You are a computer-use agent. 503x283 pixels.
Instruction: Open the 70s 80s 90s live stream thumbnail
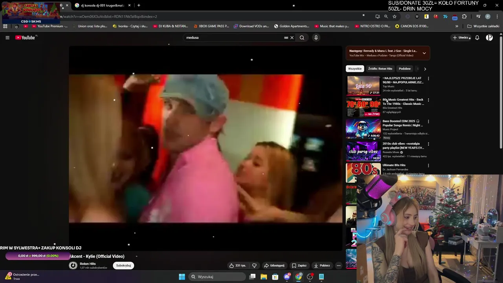point(363,107)
